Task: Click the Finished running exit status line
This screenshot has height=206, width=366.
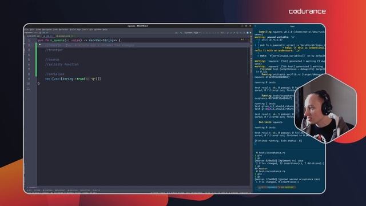Action: pyautogui.click(x=279, y=141)
